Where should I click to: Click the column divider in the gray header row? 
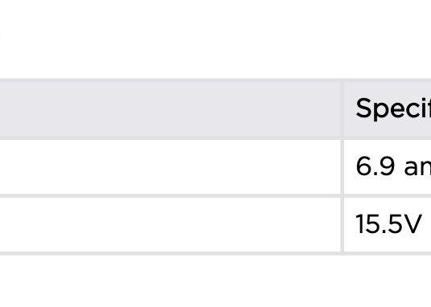click(x=343, y=108)
